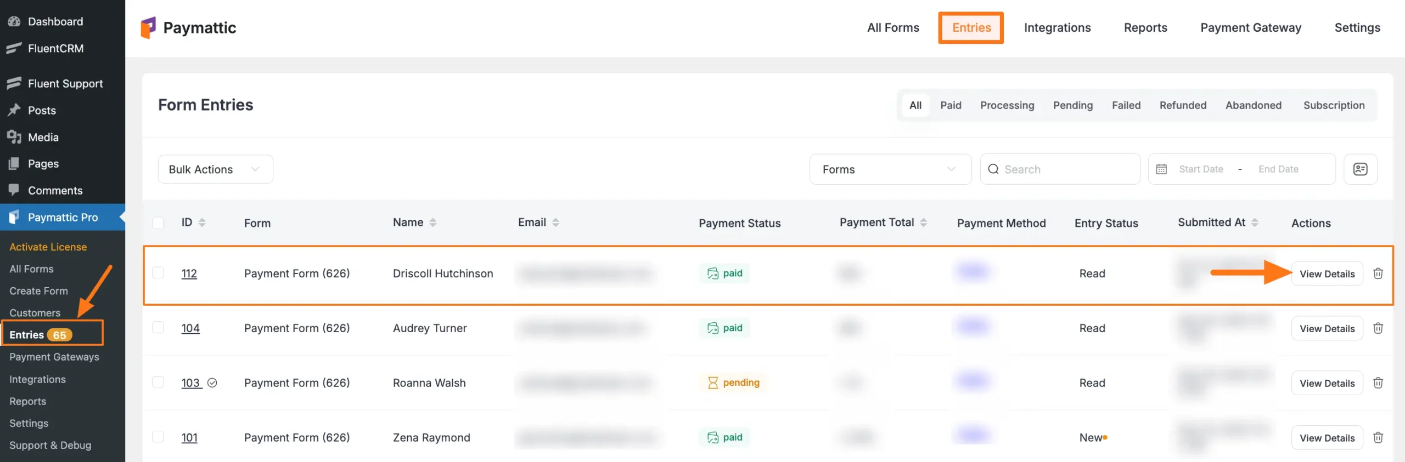The width and height of the screenshot is (1405, 462).
Task: Sort by Payment Total arrows
Action: pos(924,223)
